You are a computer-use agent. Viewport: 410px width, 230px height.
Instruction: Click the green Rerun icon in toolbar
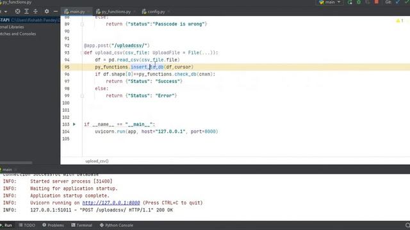point(350,3)
